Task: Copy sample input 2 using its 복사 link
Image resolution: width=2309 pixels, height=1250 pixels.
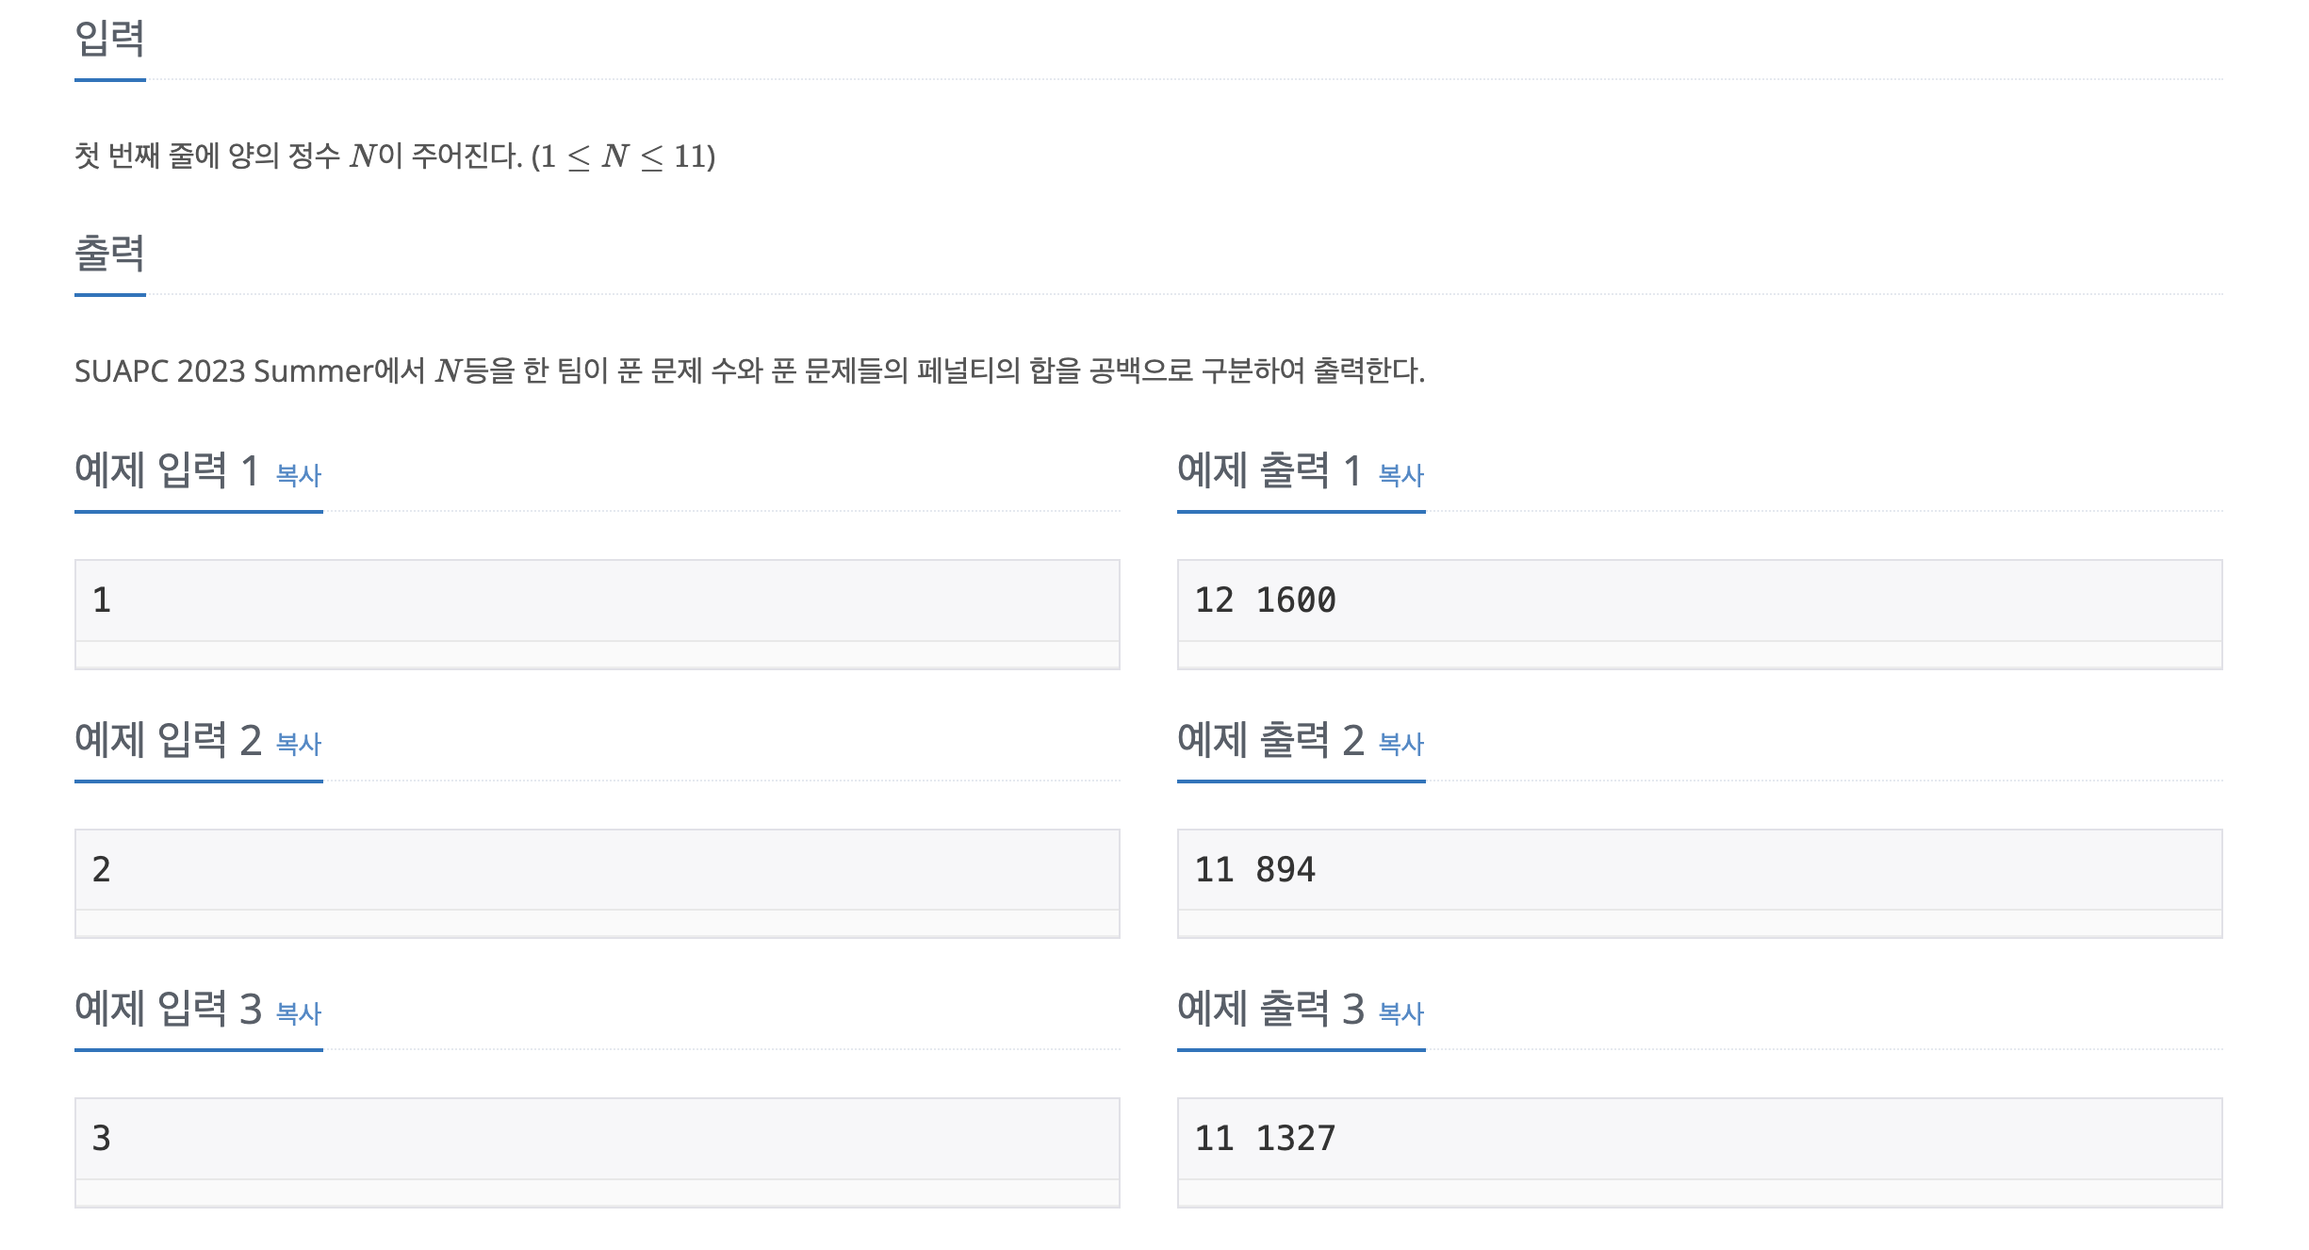Action: [x=297, y=745]
